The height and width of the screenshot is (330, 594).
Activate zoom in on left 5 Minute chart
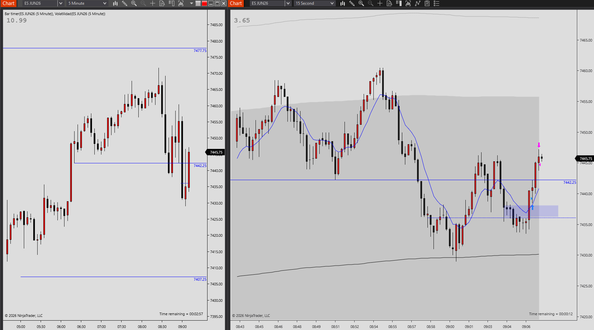(134, 3)
